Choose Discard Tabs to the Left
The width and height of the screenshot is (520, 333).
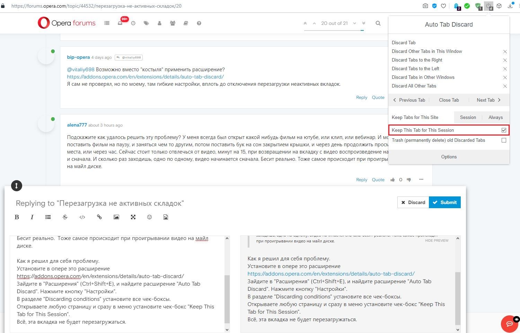click(x=415, y=68)
